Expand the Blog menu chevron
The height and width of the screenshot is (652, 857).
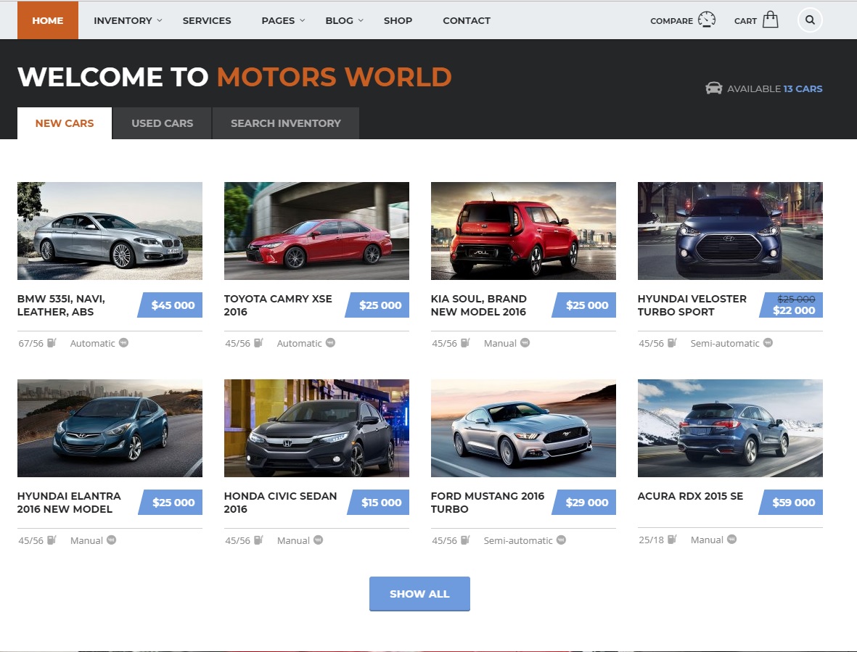pos(361,20)
